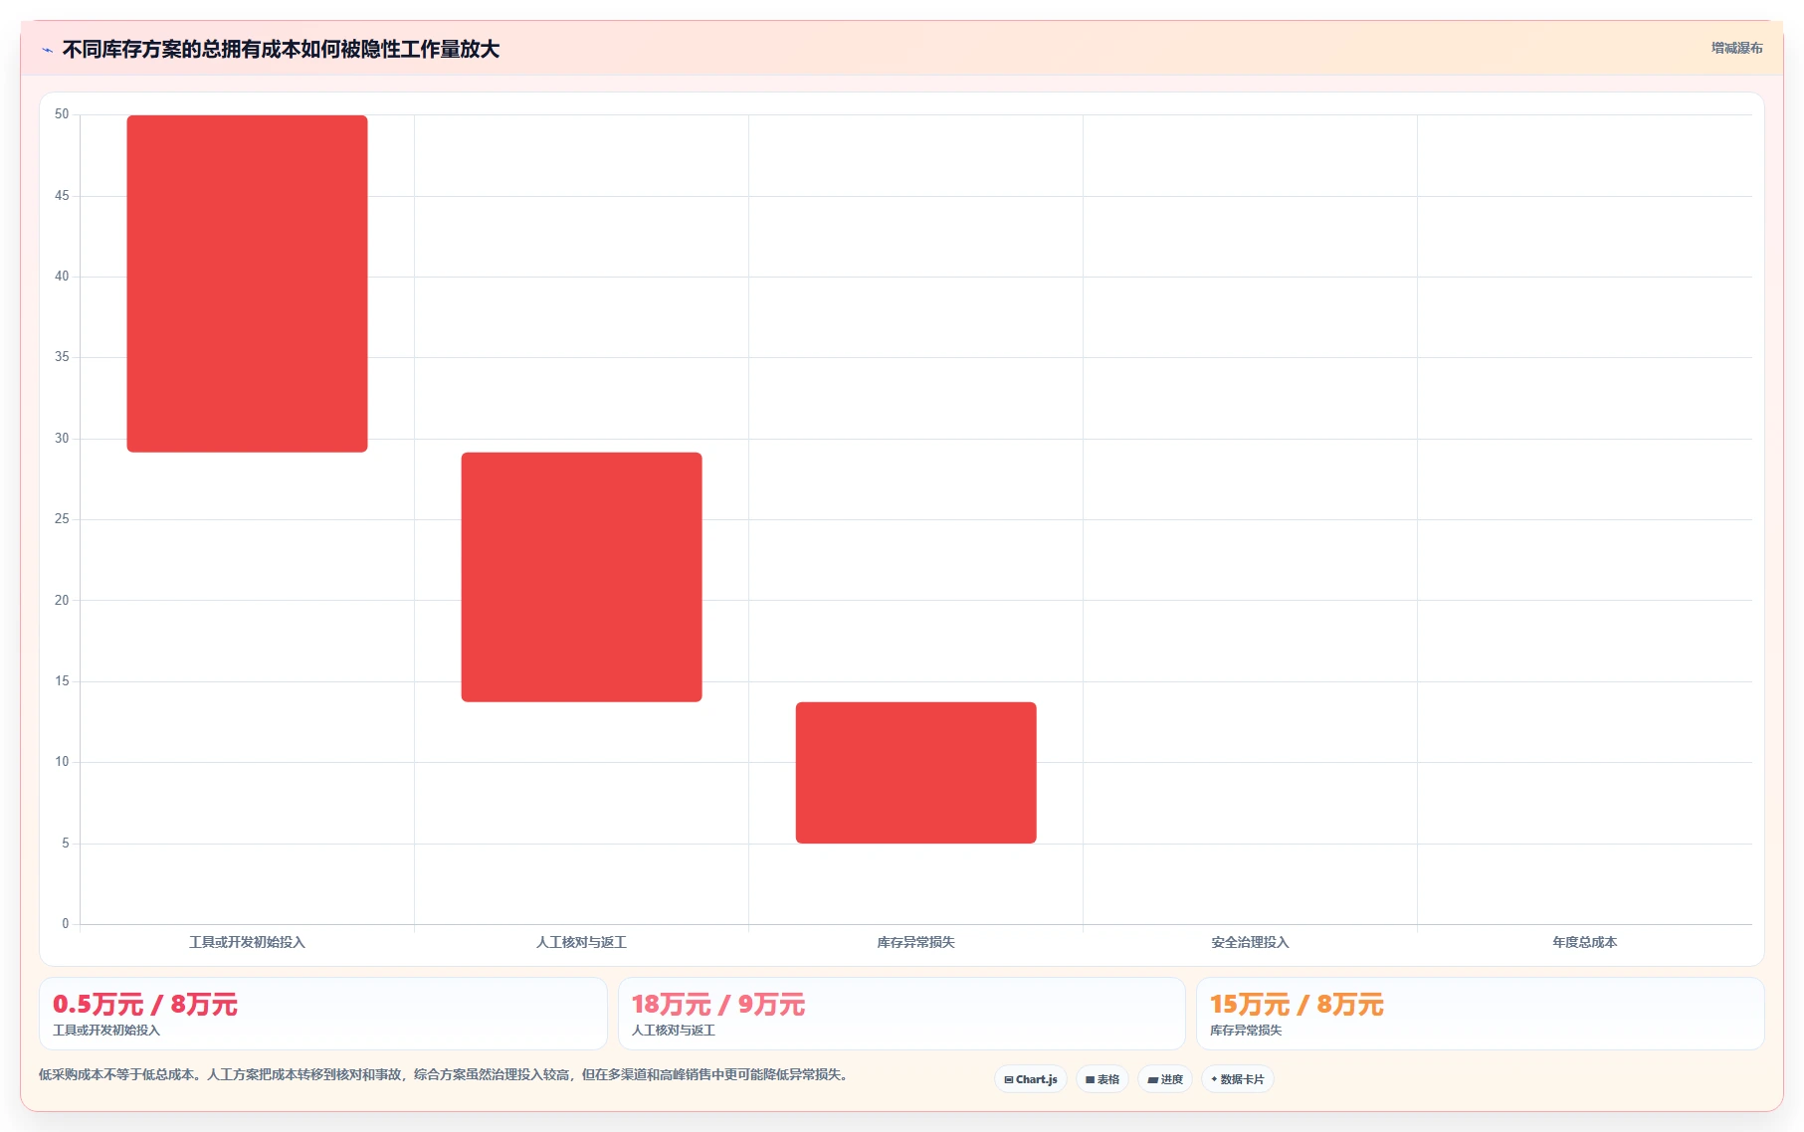Click the footer note starting 低采购成本不等于低总成本
The image size is (1804, 1132).
(446, 1074)
